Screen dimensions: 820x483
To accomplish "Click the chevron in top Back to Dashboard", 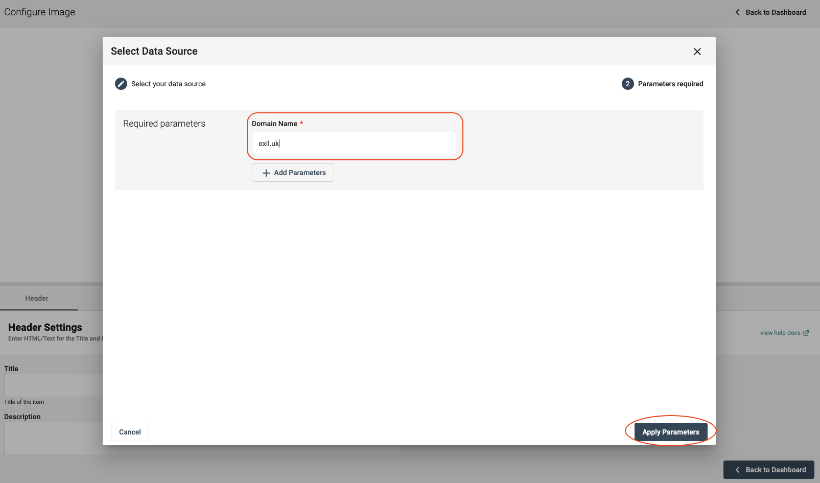I will [x=737, y=12].
